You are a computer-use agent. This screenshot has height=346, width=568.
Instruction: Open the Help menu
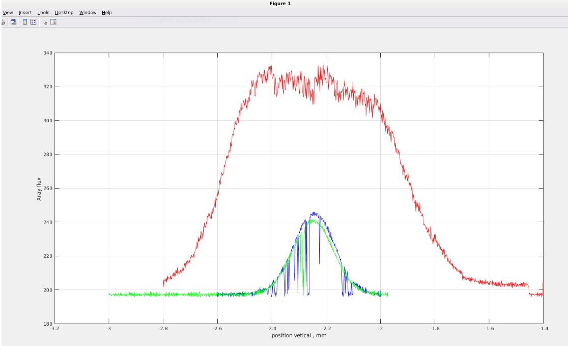(x=106, y=12)
